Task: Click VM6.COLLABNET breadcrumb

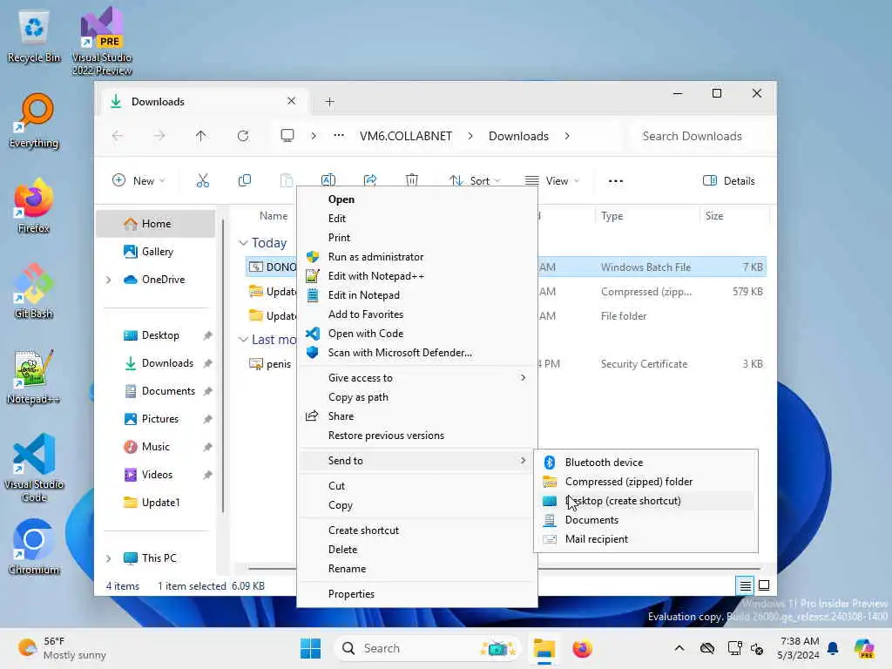Action: point(406,136)
